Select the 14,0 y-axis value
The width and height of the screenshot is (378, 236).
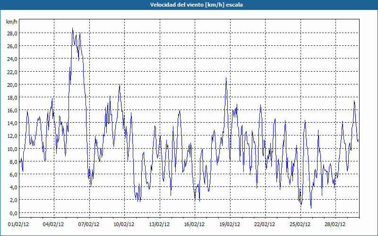[x=12, y=123]
